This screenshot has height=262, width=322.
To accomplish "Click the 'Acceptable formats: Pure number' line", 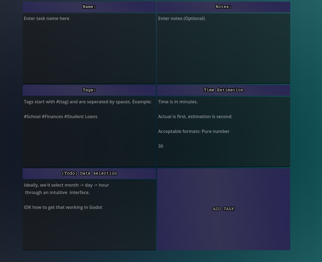I will 193,131.
